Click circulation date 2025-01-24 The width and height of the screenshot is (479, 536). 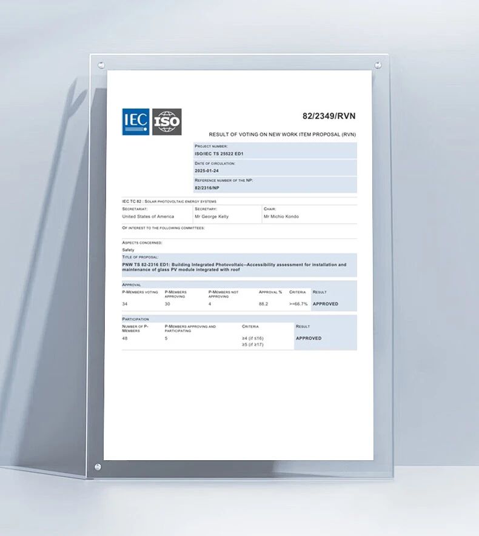tap(207, 170)
